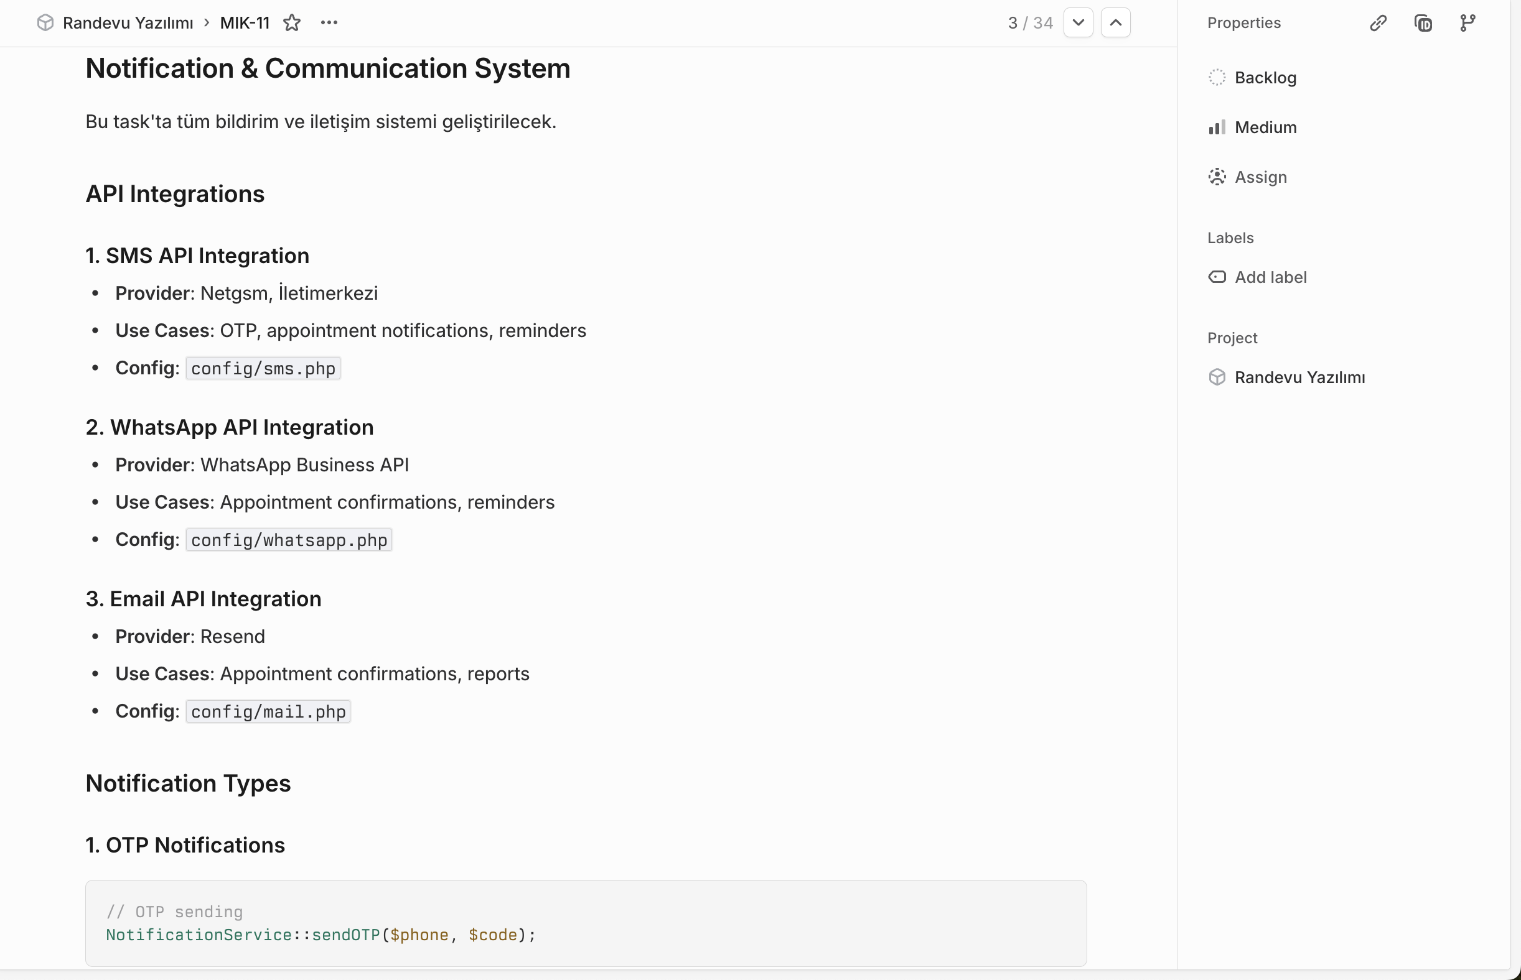Copy git branch name icon
Screen dimensions: 1521x980
coord(1467,23)
